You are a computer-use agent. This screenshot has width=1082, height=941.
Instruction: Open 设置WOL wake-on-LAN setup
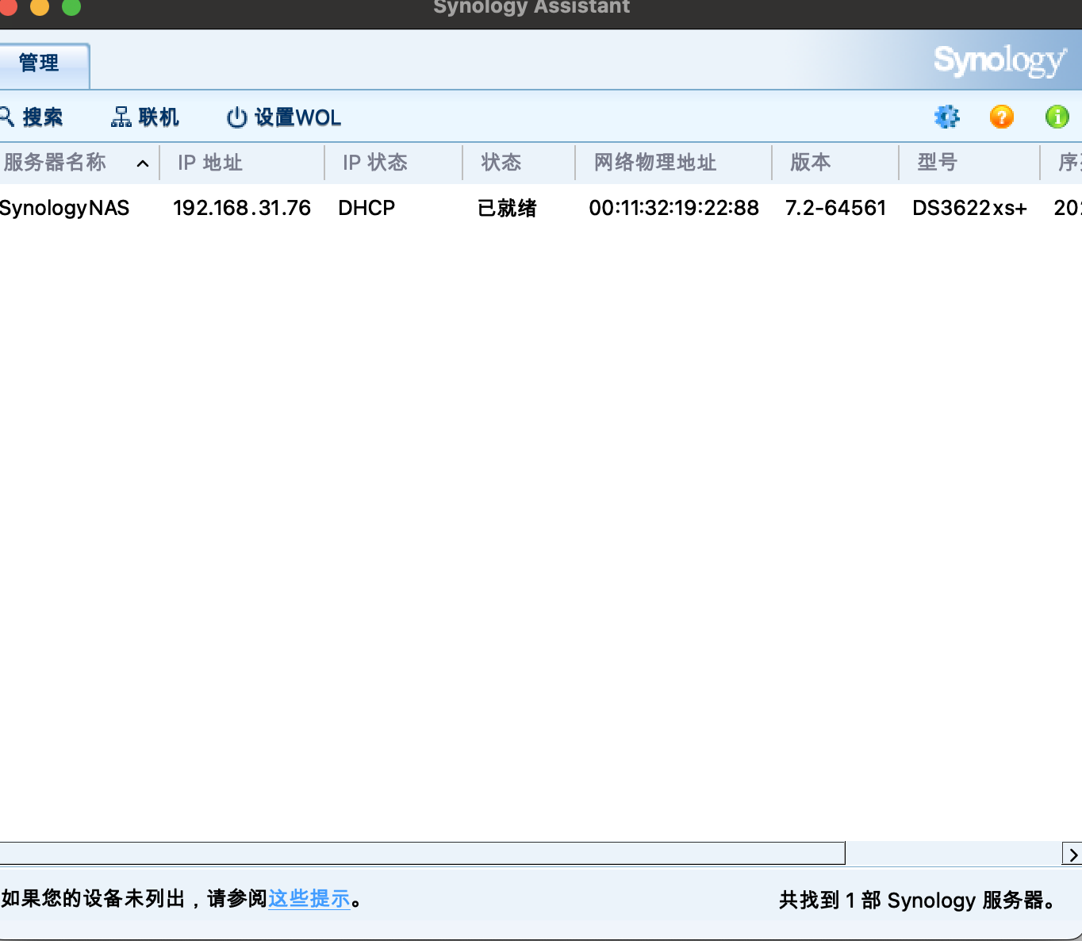pyautogui.click(x=284, y=117)
